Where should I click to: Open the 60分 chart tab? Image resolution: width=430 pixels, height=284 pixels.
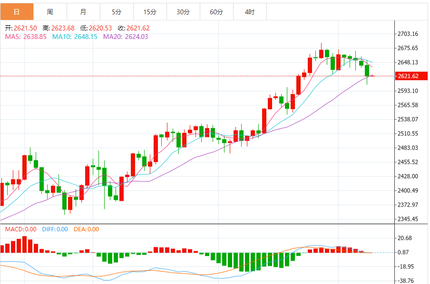pyautogui.click(x=216, y=11)
